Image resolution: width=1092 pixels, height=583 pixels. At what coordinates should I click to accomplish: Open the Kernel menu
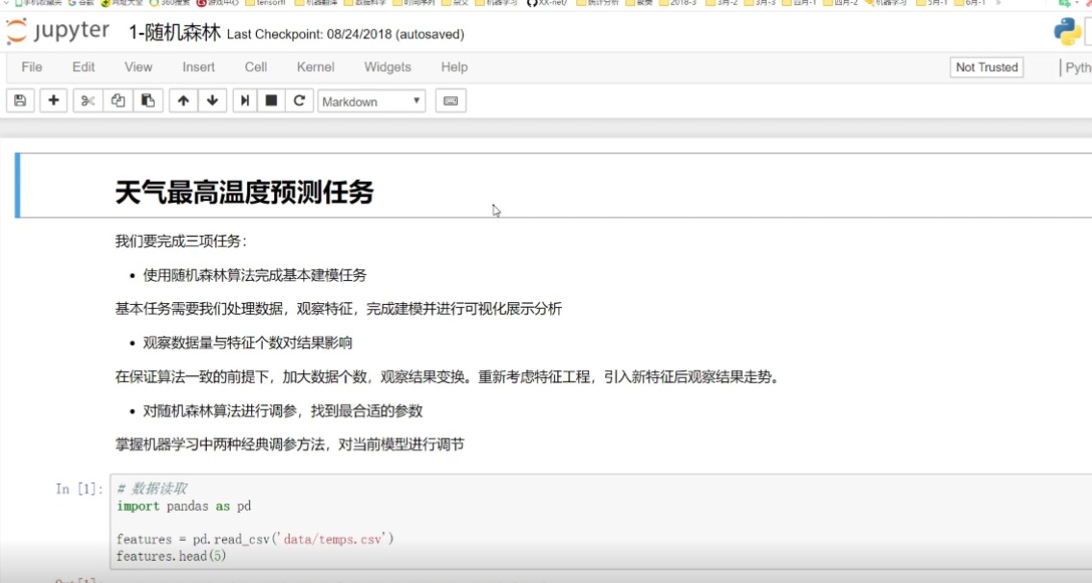pyautogui.click(x=316, y=67)
